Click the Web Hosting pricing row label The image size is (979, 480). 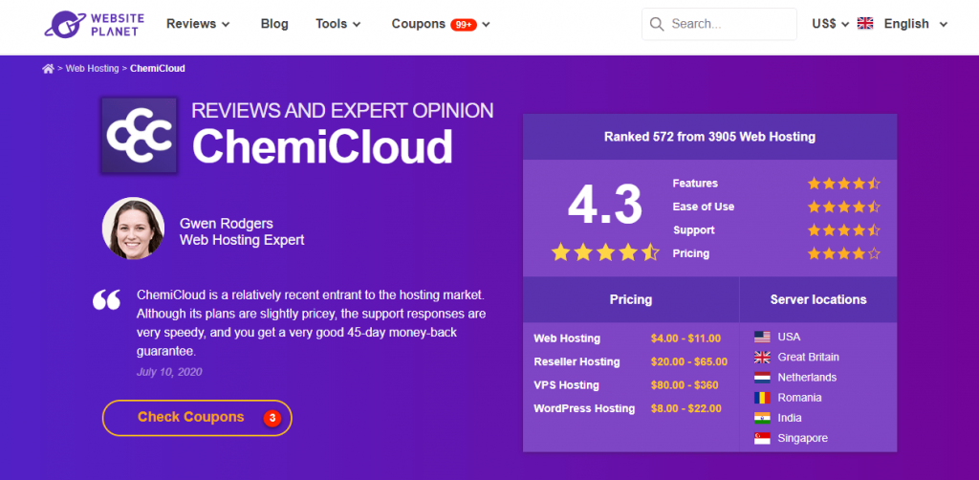[567, 338]
